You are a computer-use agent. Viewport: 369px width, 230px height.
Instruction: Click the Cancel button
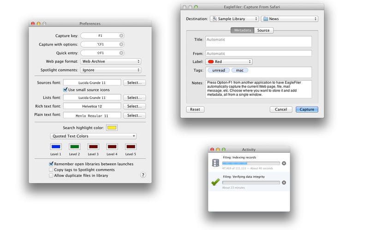pos(281,109)
